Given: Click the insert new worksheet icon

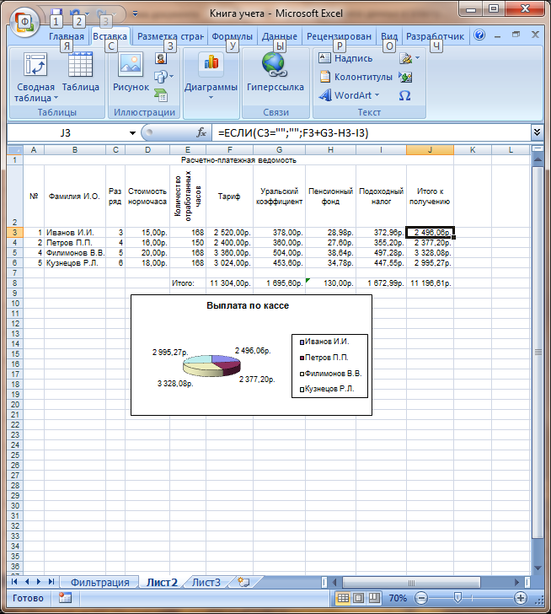Looking at the screenshot, I should point(243,582).
